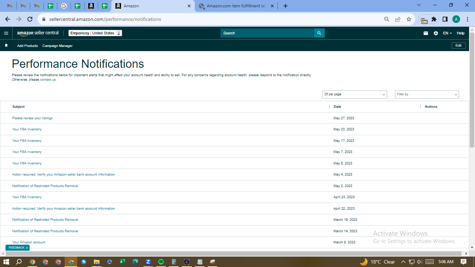The width and height of the screenshot is (475, 267).
Task: Open Your FBA Inventory from May 7, 2023
Action: coord(27,152)
